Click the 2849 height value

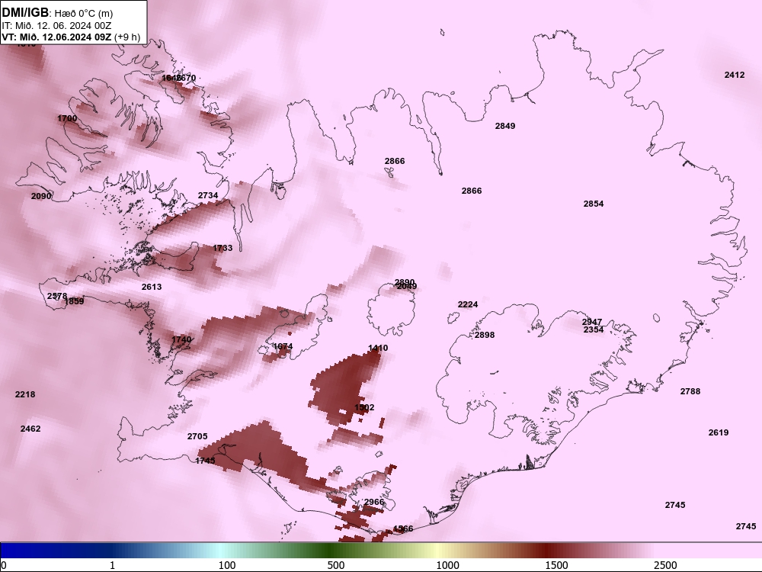pos(505,126)
